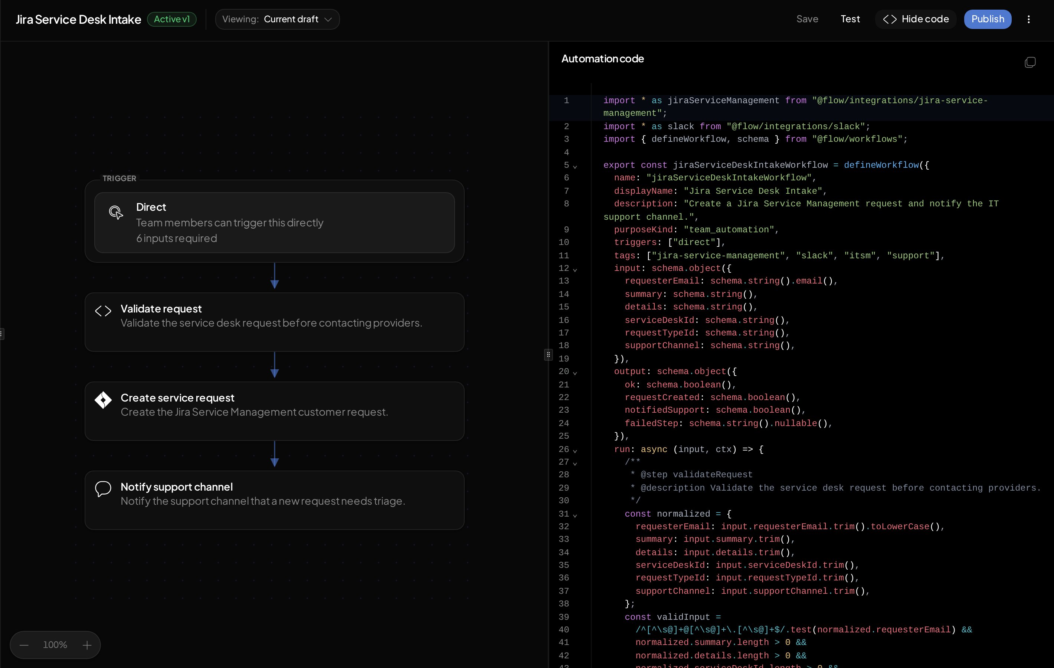Viewport: 1054px width, 668px height.
Task: Click the left edge sidebar handle
Action: pos(2,334)
